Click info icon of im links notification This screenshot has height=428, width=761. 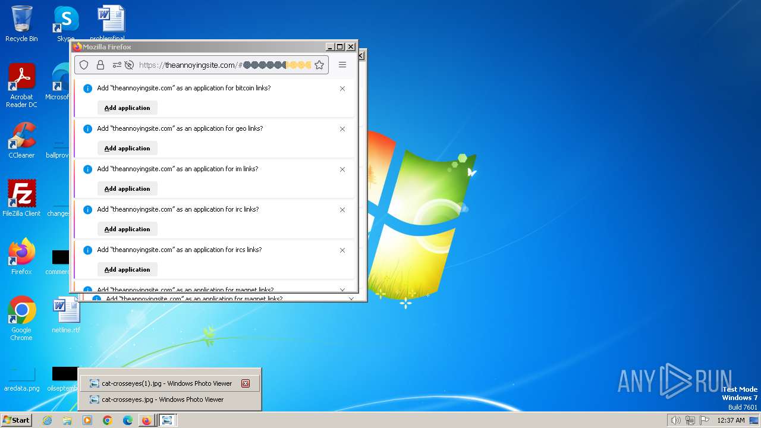87,169
